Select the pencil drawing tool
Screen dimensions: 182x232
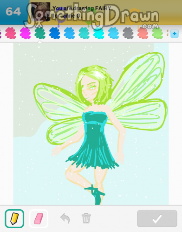pyautogui.click(x=14, y=218)
